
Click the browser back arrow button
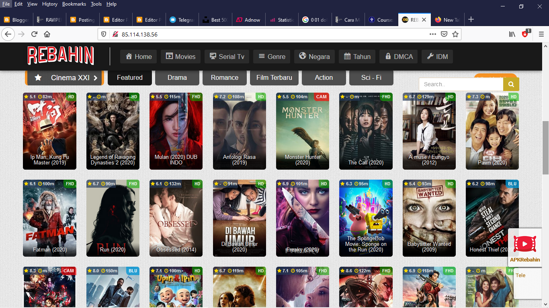click(x=8, y=34)
